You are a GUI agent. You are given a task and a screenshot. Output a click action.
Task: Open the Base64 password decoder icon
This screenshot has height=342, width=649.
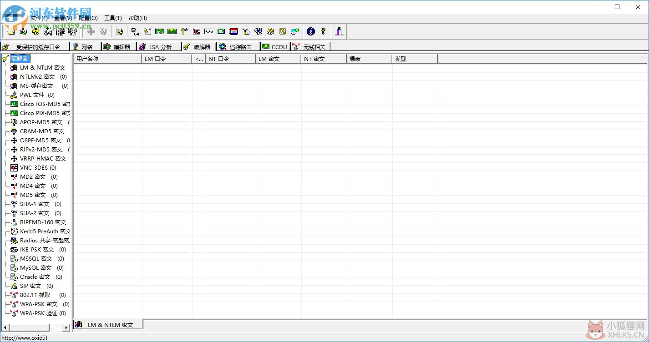point(135,31)
